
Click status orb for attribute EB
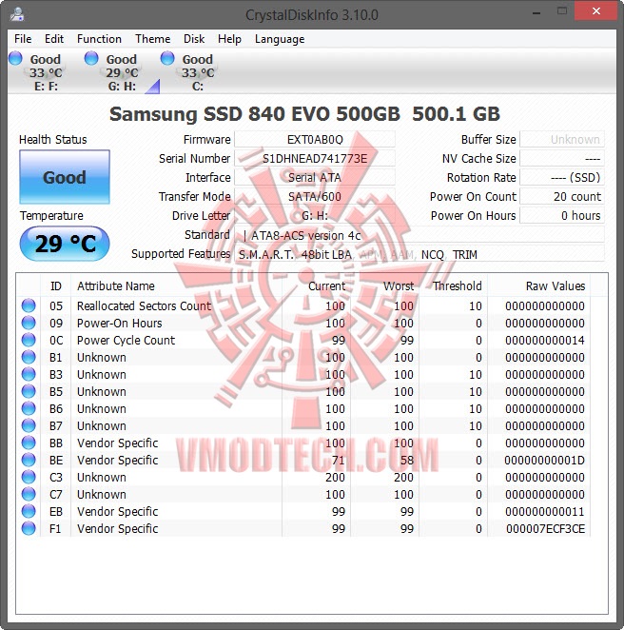pos(29,511)
